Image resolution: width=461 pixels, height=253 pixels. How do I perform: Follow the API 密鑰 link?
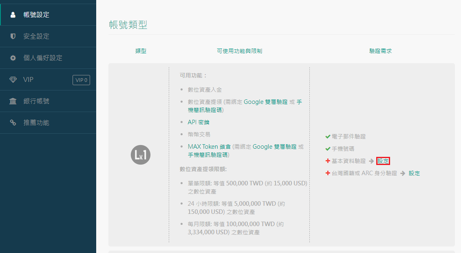tap(199, 122)
